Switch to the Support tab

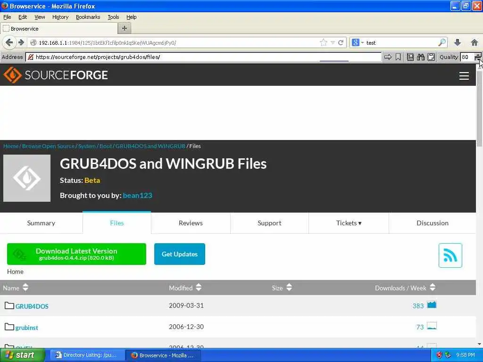(269, 223)
